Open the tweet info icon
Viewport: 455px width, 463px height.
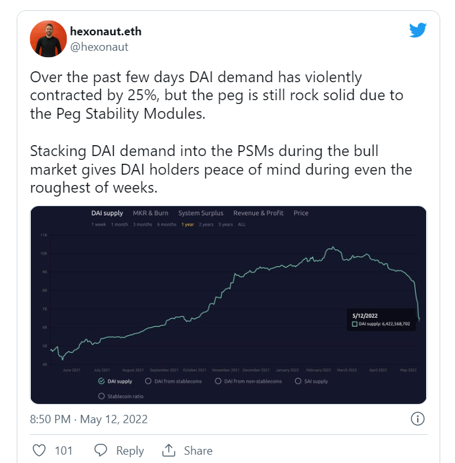418,419
